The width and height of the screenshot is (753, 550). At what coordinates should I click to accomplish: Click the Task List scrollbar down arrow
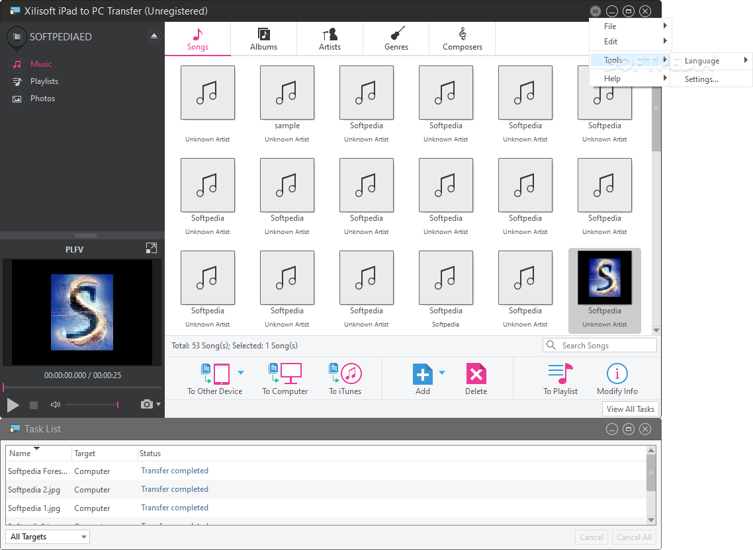(x=651, y=520)
